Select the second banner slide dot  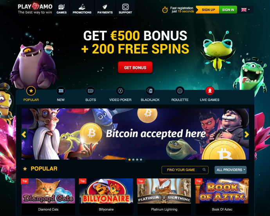coord(133,160)
